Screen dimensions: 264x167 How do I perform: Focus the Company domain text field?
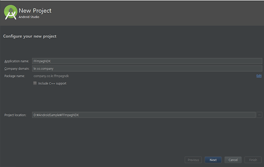147,69
